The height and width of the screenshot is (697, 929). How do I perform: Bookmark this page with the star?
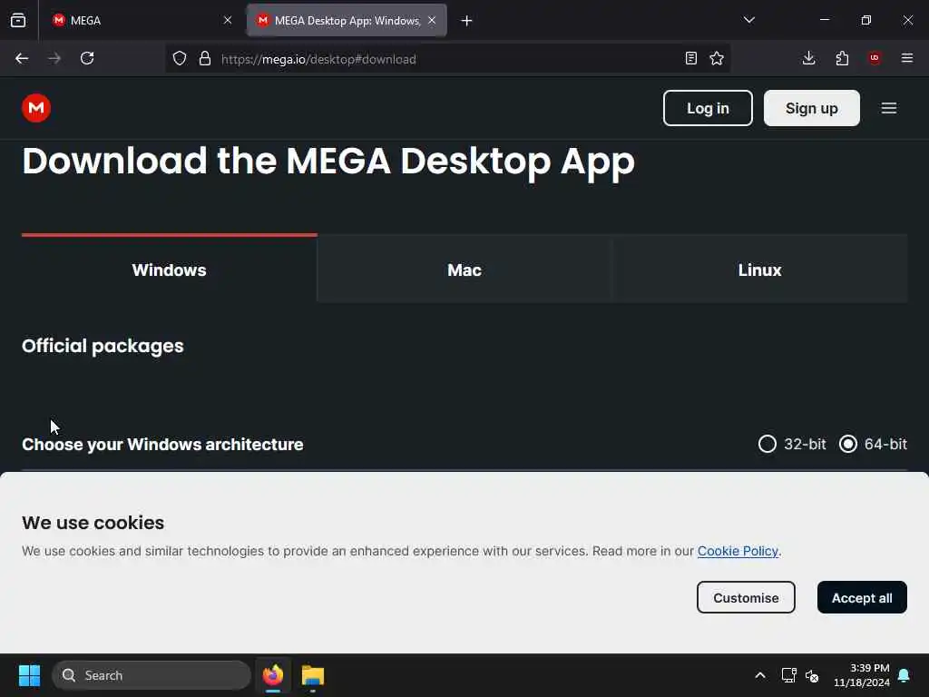pos(717,58)
